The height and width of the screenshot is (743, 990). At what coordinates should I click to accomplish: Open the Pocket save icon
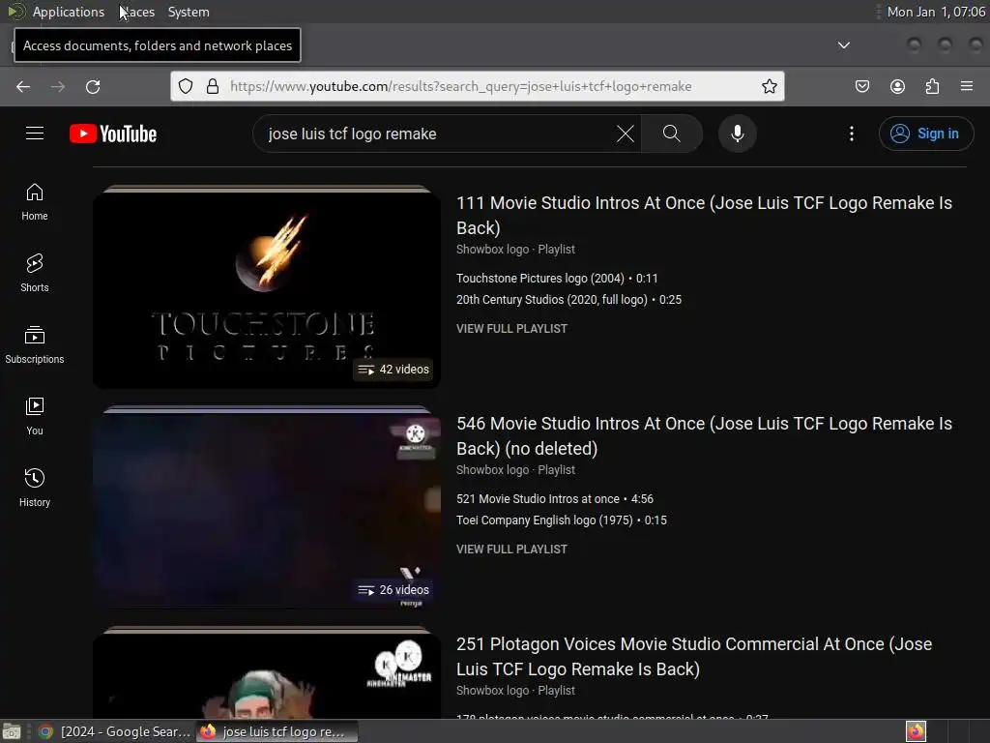point(862,86)
